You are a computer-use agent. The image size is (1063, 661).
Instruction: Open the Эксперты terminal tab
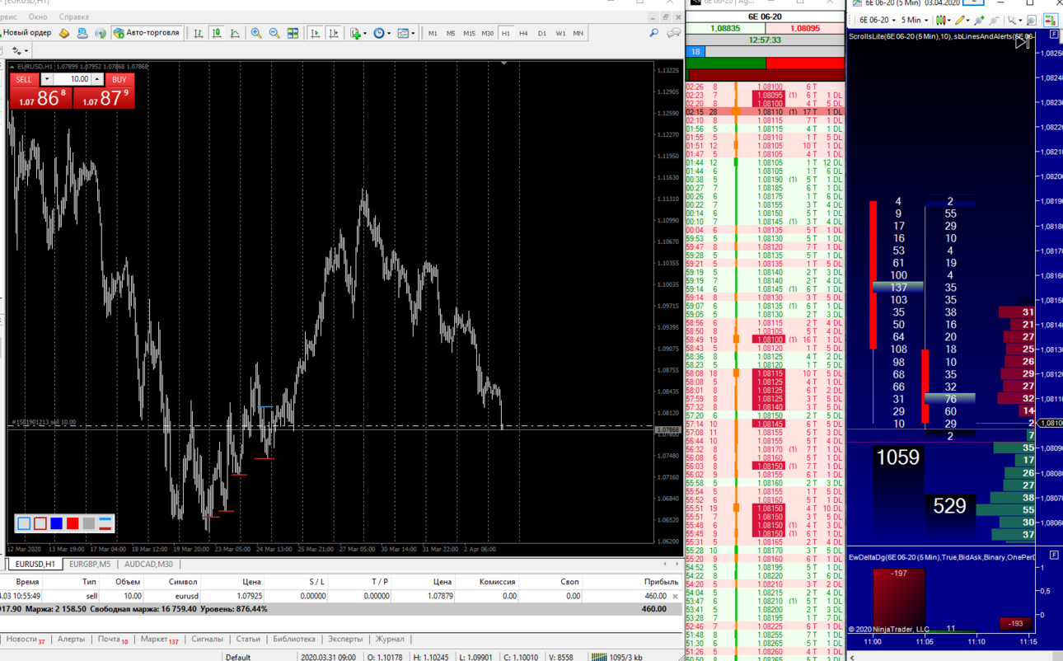[x=345, y=640]
